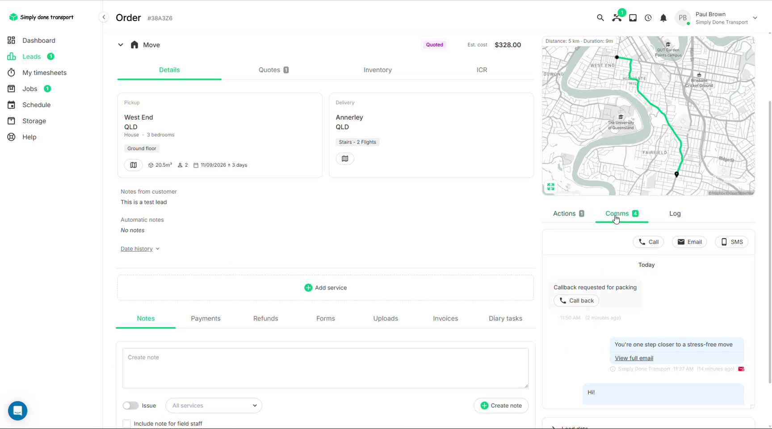Collapse the Move section chevron
772x429 pixels.
tap(120, 45)
